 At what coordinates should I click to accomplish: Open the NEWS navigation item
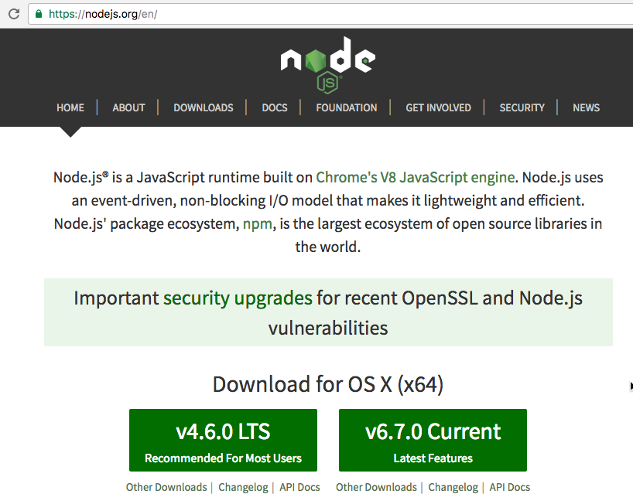click(x=586, y=107)
